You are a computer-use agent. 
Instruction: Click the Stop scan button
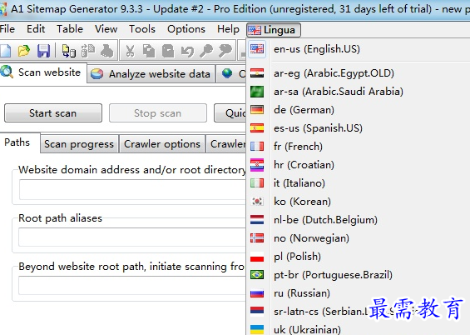[x=158, y=113]
